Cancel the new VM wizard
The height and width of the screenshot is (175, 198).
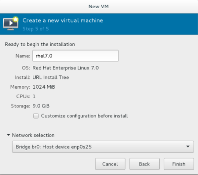[x=110, y=164]
